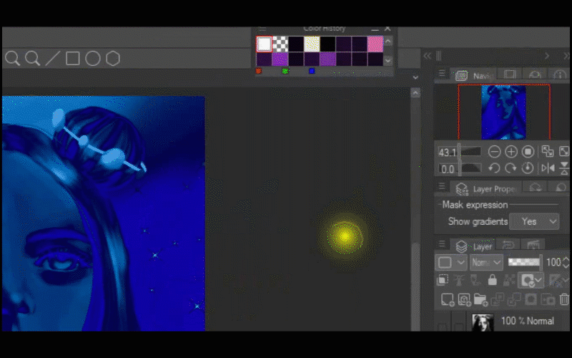Screen dimensions: 572x358
Task: Add a new layer folder
Action: pos(480,299)
